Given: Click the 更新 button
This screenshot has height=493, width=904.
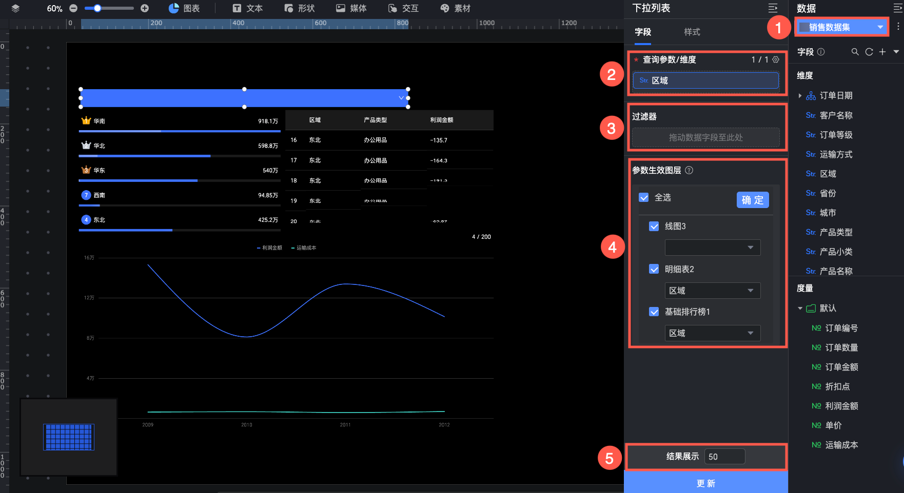Looking at the screenshot, I should [x=706, y=483].
